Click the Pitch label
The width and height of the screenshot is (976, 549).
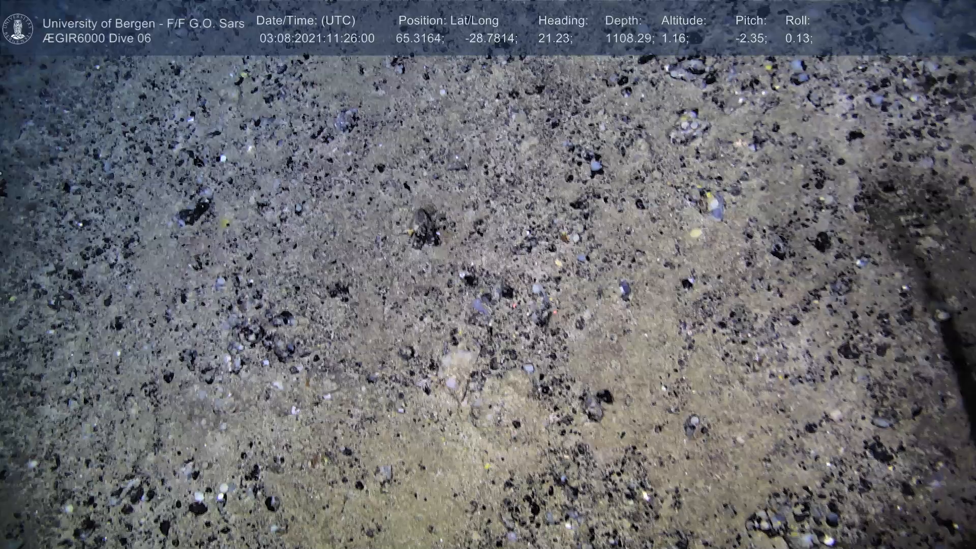tap(750, 21)
